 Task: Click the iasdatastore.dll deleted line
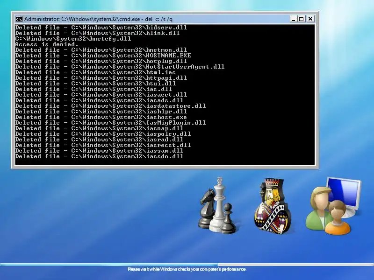(110, 106)
